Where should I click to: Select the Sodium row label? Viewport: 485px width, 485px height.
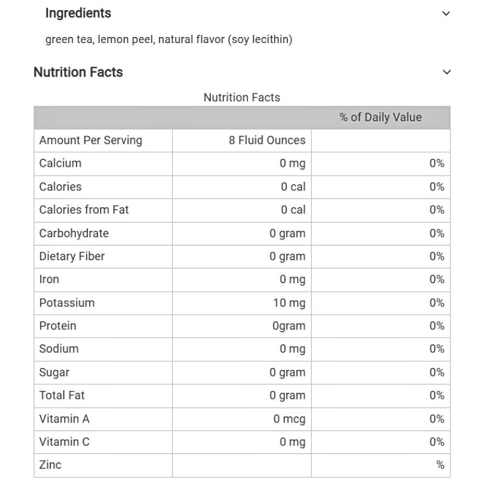tap(59, 349)
